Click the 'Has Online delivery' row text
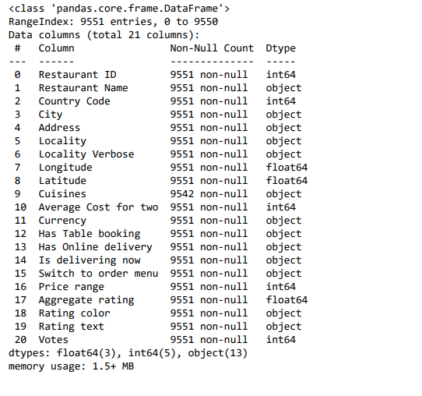422x396 pixels. click(x=96, y=247)
